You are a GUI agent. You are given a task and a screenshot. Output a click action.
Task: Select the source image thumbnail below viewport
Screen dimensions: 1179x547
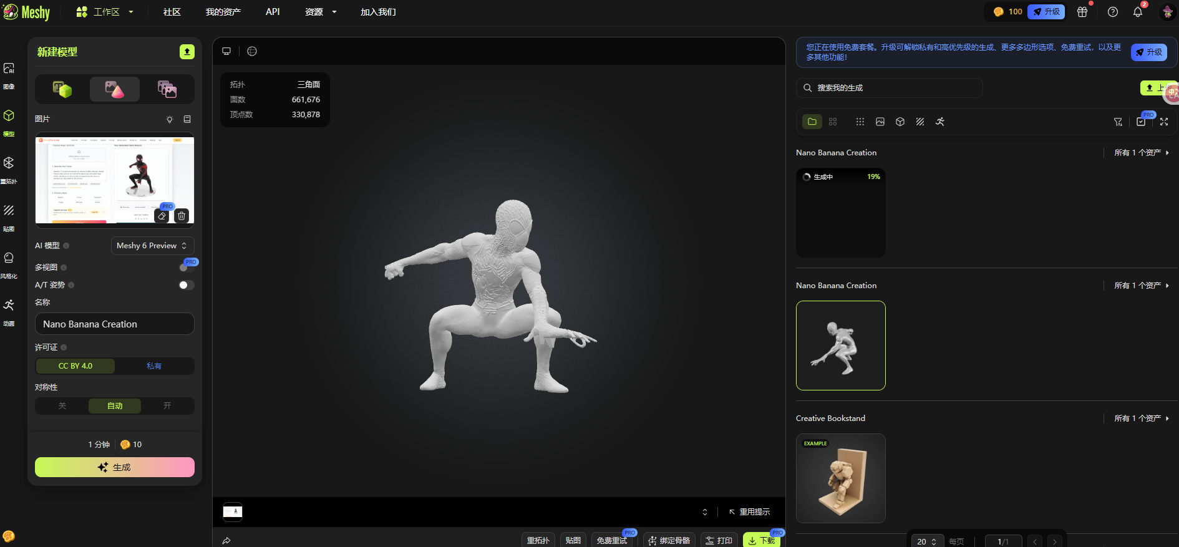[233, 512]
